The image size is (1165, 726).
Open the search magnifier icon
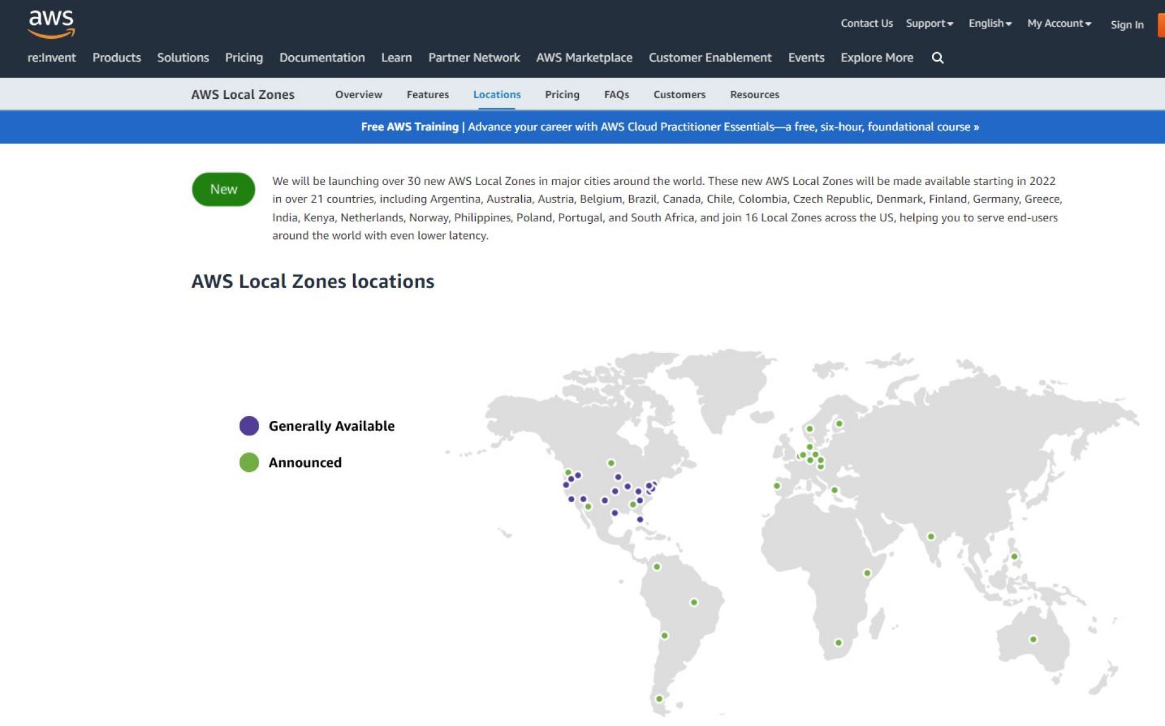click(x=937, y=58)
